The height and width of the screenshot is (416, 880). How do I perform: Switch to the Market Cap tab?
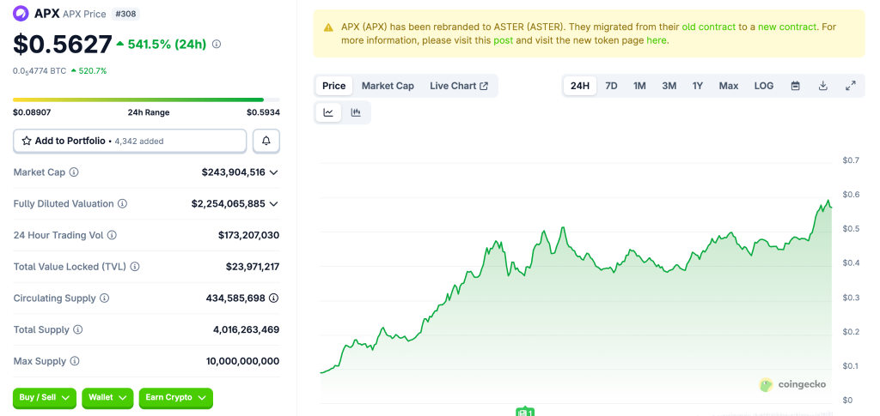[388, 86]
